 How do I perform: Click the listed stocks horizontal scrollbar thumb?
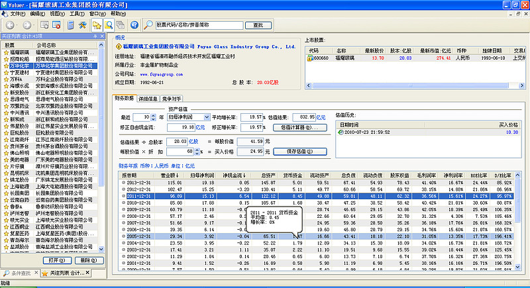click(x=410, y=86)
